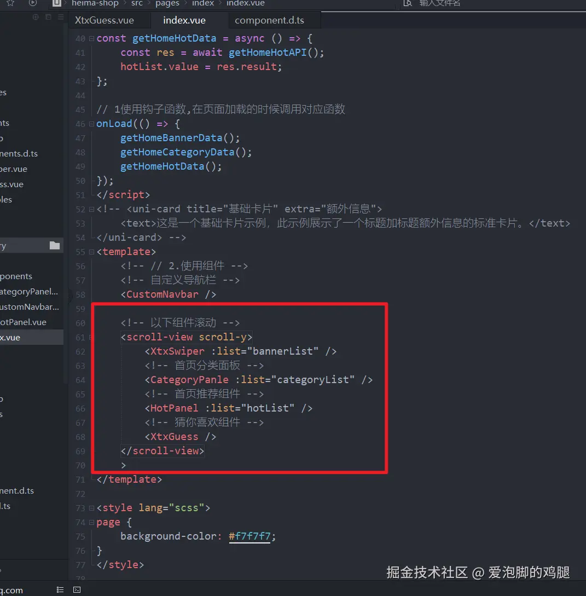
Task: Click the #f7f7f7 color value
Action: (x=250, y=536)
